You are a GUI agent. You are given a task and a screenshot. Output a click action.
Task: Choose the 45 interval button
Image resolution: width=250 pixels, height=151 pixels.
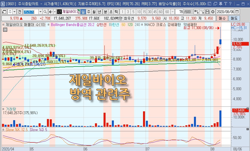[x=155, y=12]
